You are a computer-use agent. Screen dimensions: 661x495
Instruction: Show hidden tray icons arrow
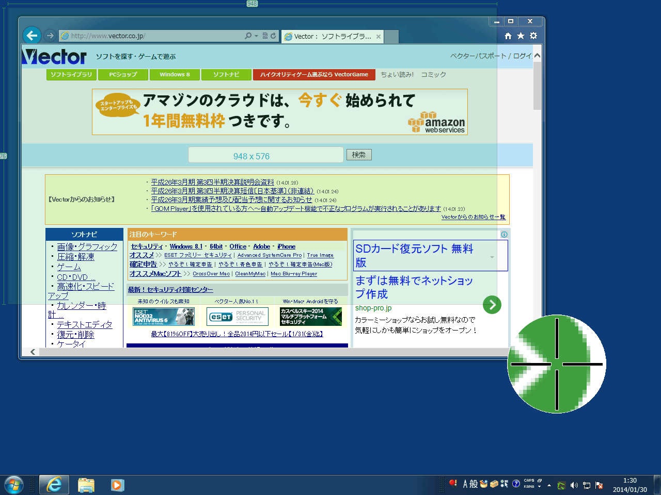[549, 485]
